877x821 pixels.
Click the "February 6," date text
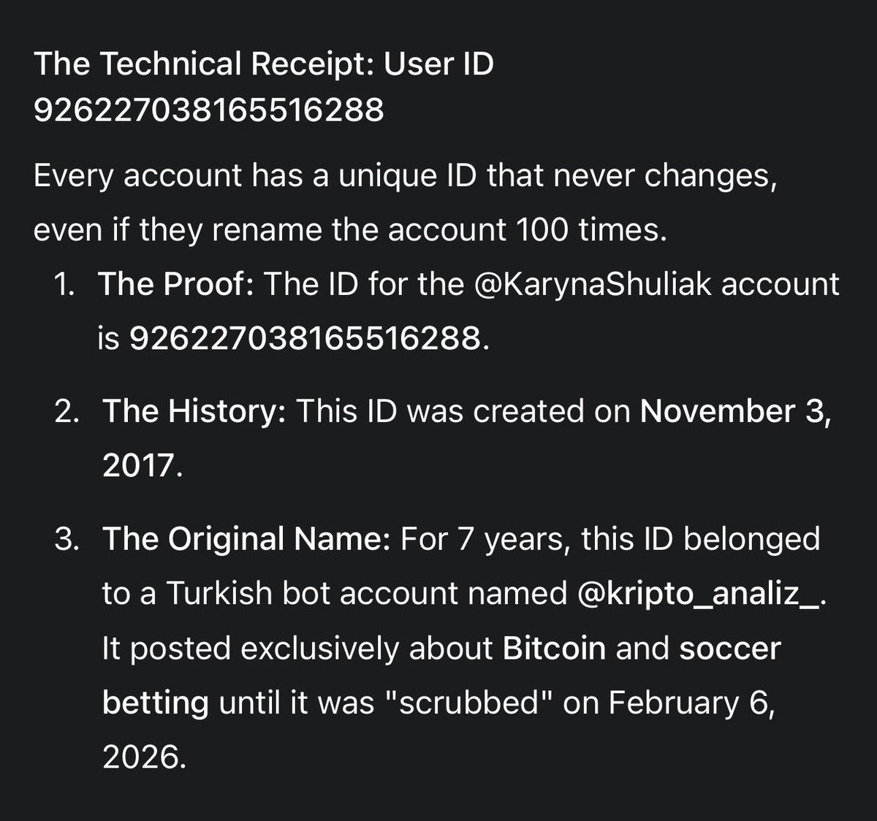tap(691, 703)
